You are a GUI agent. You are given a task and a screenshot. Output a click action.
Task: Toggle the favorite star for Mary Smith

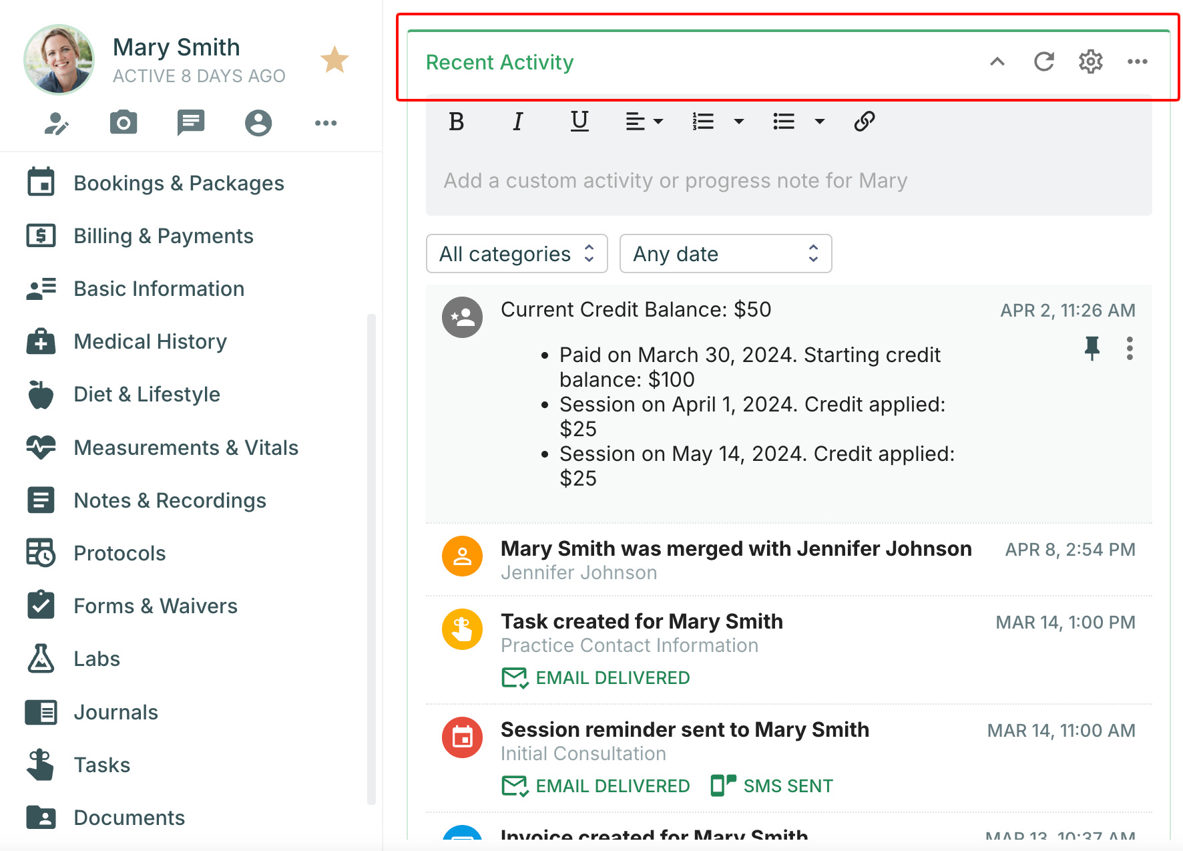[x=334, y=60]
